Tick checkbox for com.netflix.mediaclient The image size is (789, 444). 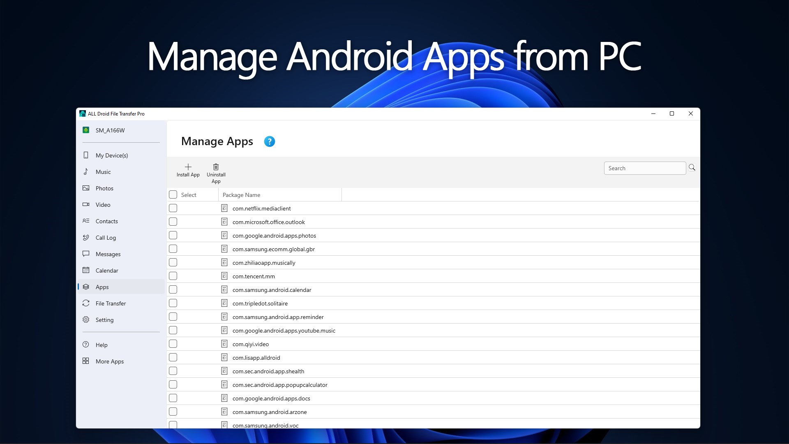[x=173, y=208]
